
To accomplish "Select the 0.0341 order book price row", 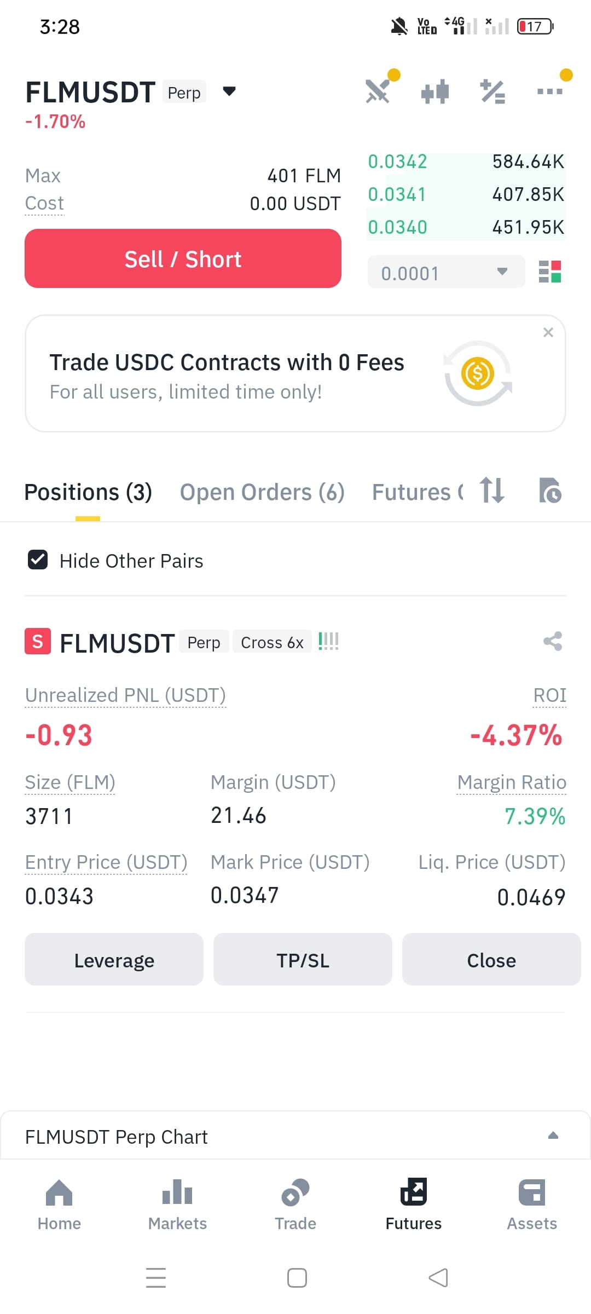I will pos(466,194).
